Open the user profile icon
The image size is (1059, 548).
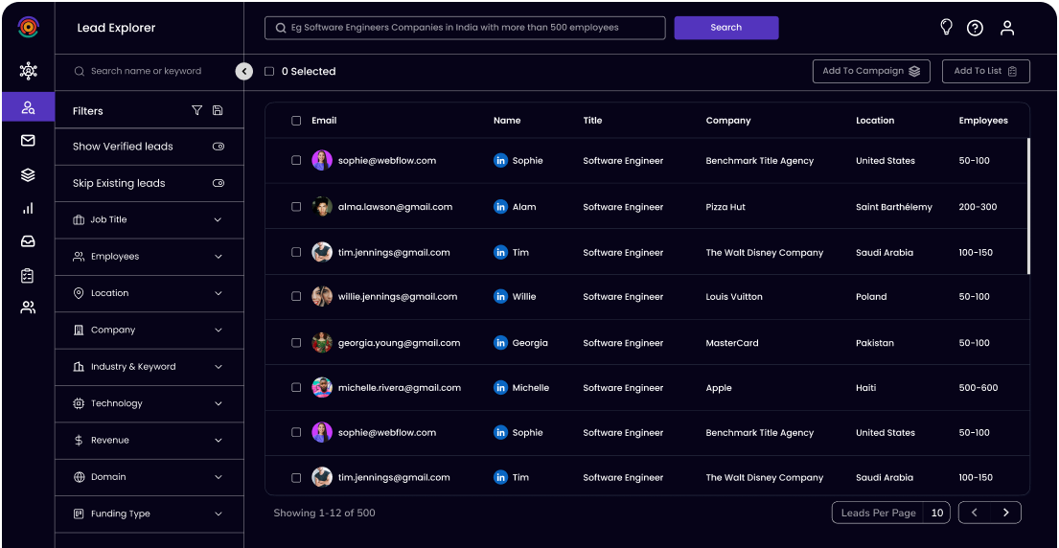(x=1006, y=28)
